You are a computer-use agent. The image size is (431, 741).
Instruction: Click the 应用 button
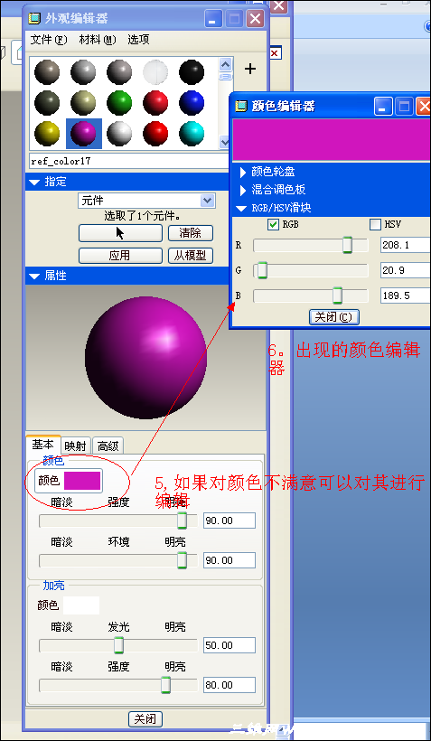pyautogui.click(x=120, y=256)
